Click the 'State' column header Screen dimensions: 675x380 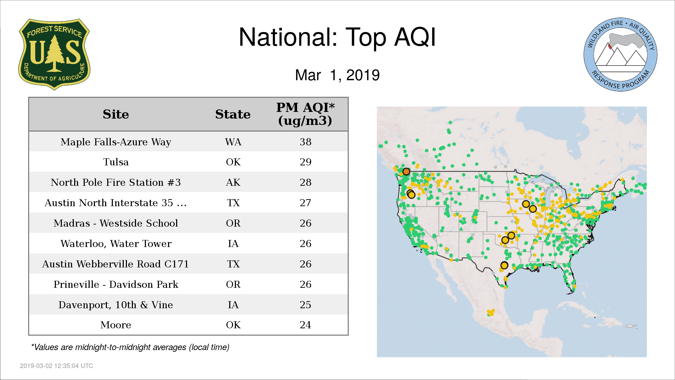[233, 114]
